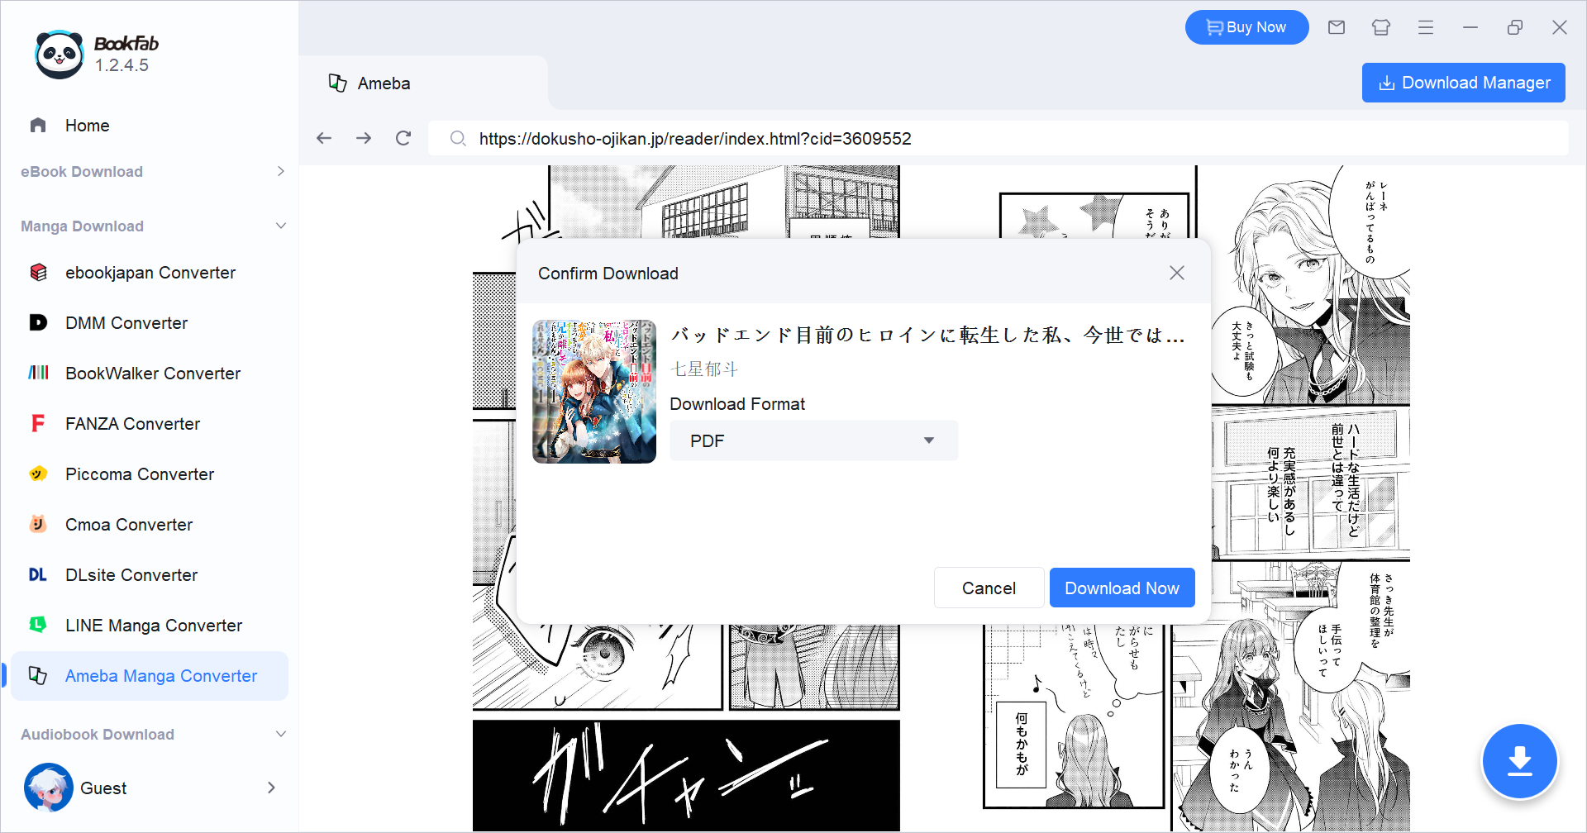Click the search magnifier in address bar

(458, 138)
